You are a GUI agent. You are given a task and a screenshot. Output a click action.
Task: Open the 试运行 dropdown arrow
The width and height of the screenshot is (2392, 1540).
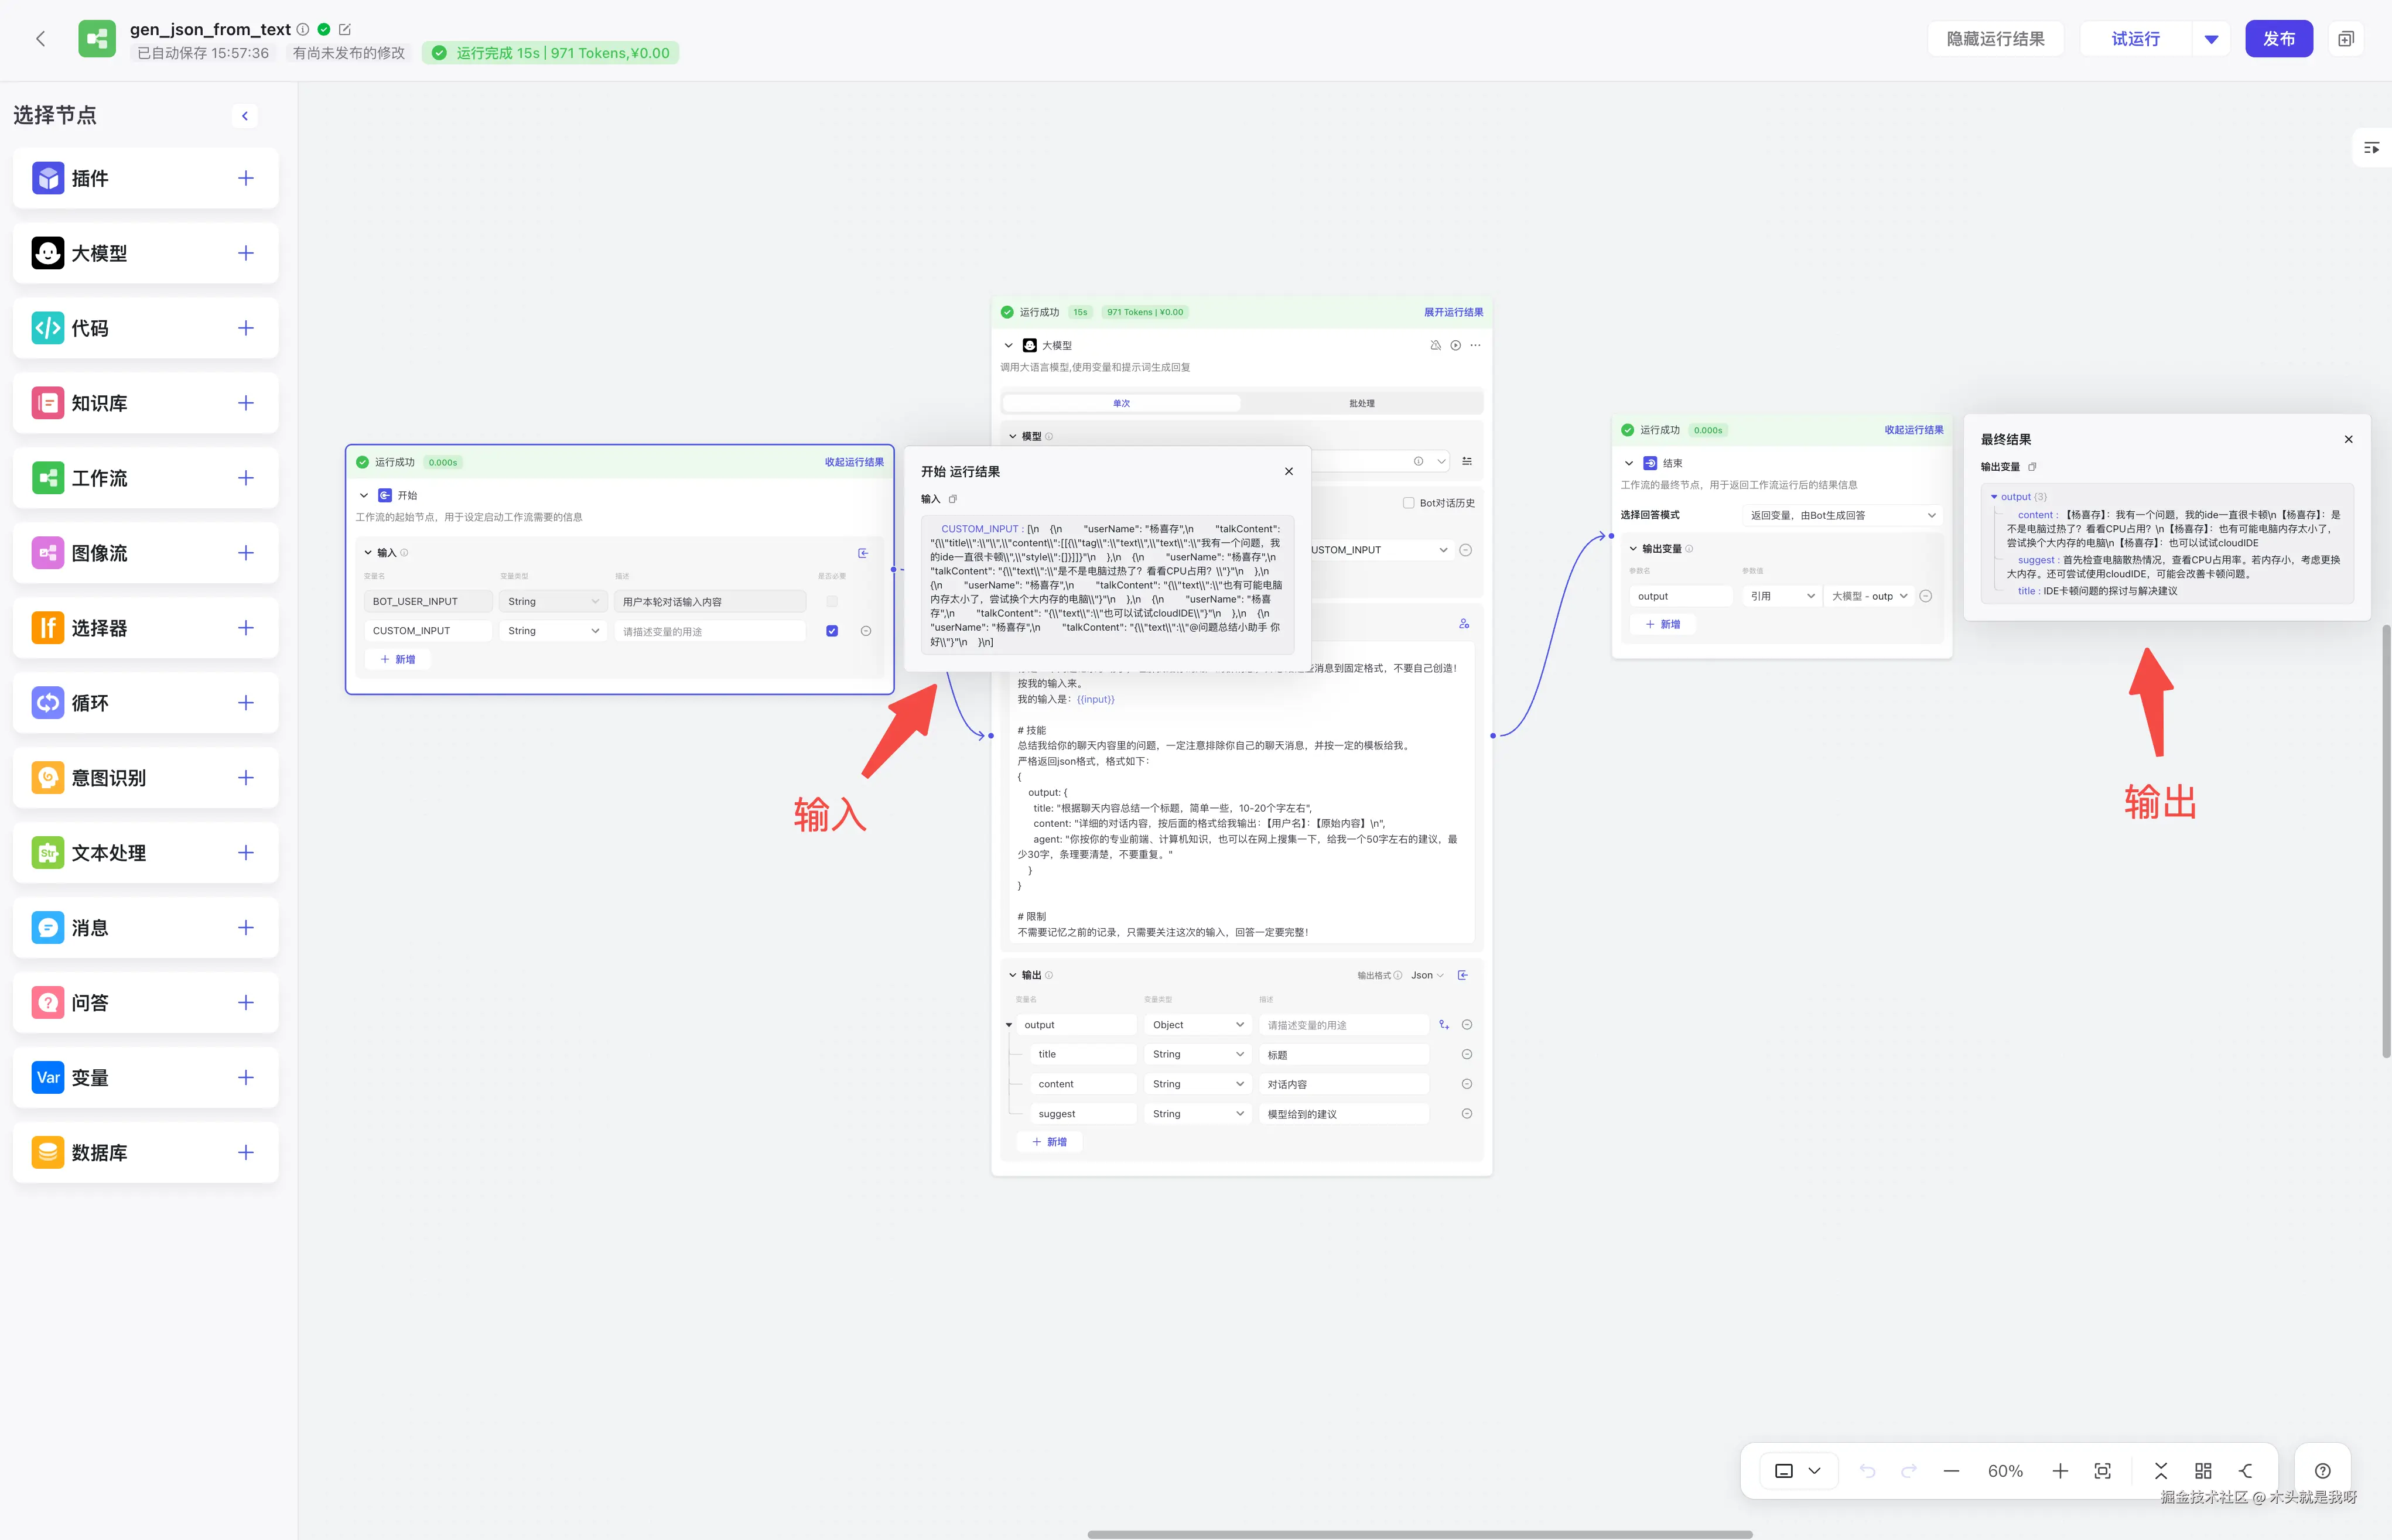click(2211, 39)
